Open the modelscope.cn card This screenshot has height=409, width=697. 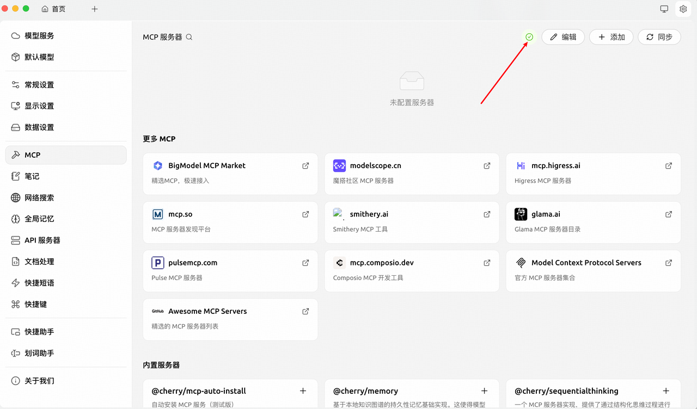(411, 173)
